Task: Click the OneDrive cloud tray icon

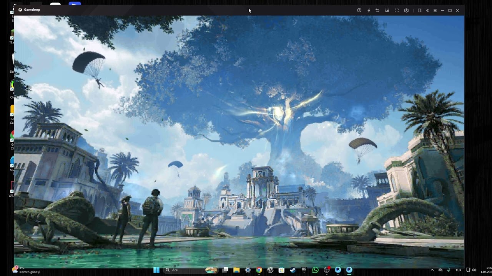Action: [x=440, y=270]
